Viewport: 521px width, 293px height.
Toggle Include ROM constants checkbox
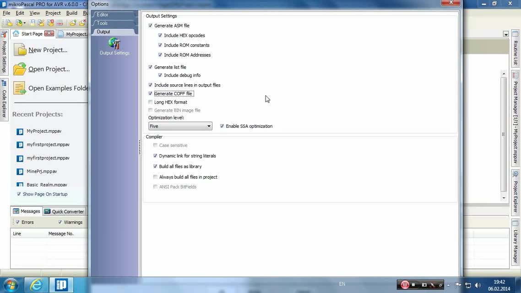(160, 45)
